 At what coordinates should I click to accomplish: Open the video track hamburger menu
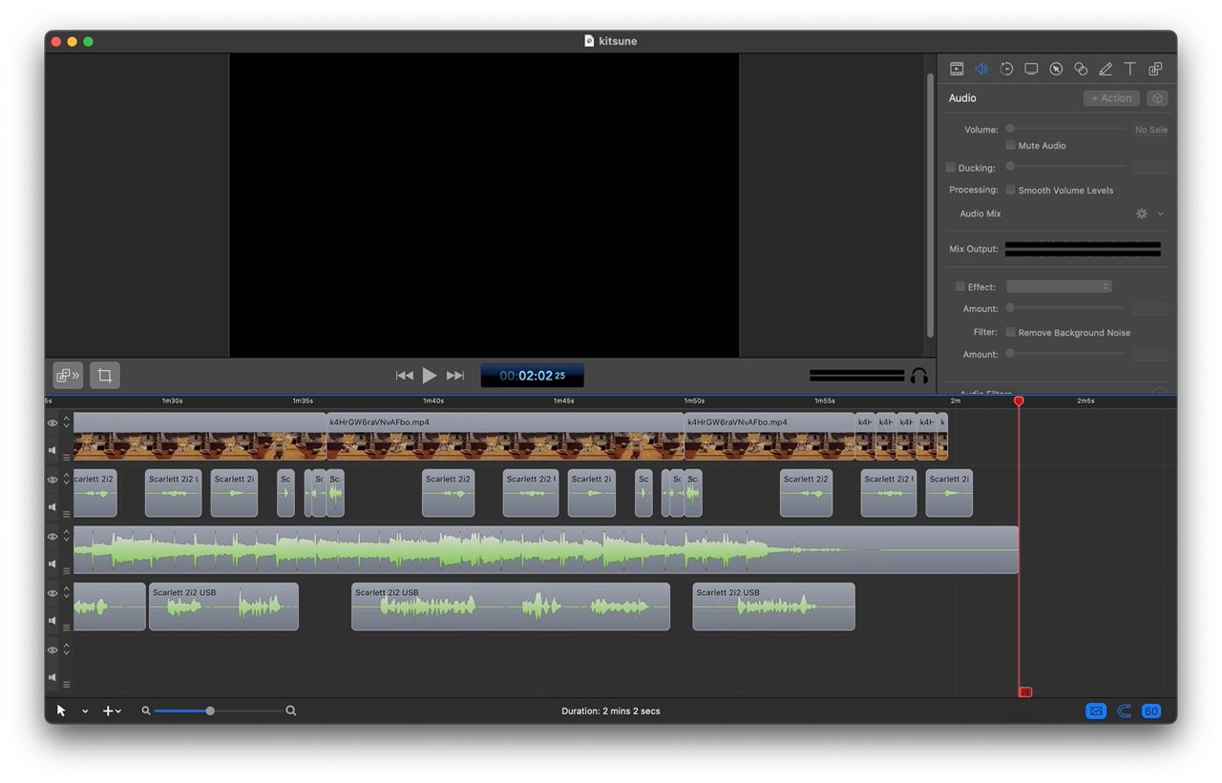pyautogui.click(x=67, y=457)
